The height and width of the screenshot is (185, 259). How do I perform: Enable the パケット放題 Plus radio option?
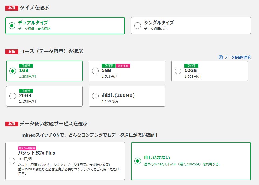coord(12,161)
